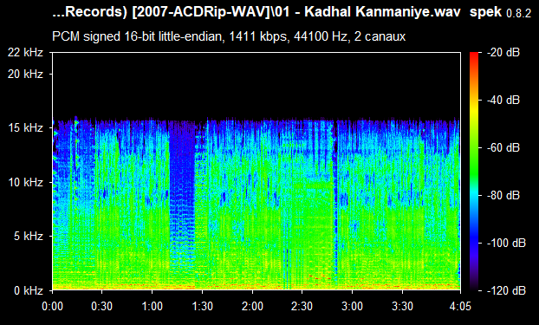This screenshot has height=325, width=539.
Task: Click the Kadhal Kanmaniye.wav file title
Action: (x=383, y=12)
